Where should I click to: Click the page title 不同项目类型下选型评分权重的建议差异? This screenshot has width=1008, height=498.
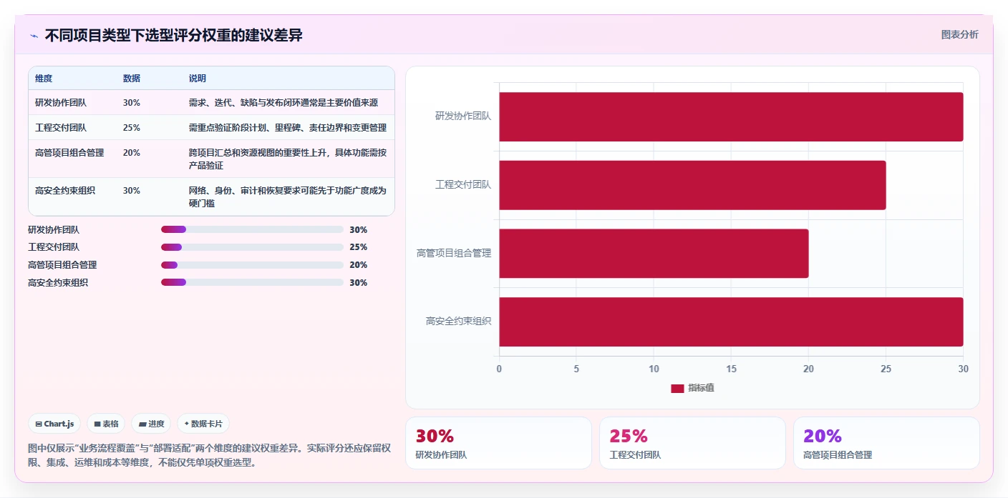point(173,35)
